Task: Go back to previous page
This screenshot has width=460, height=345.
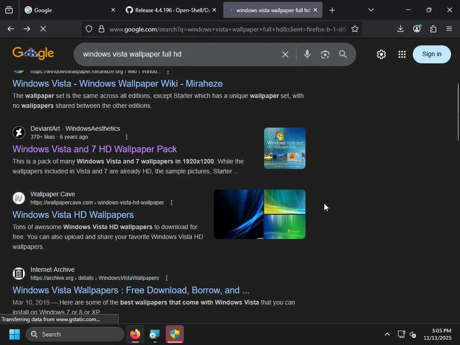Action: point(11,29)
